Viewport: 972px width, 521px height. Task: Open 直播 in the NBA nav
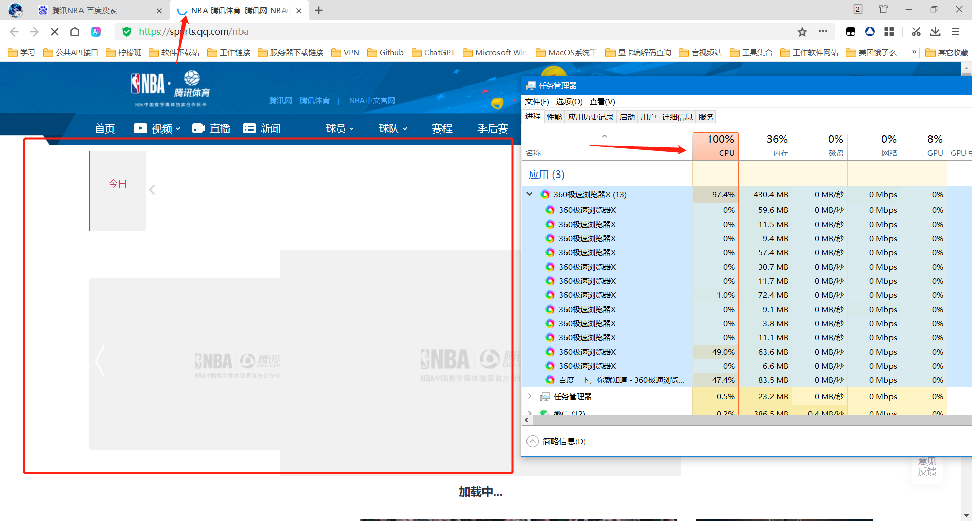[x=212, y=128]
